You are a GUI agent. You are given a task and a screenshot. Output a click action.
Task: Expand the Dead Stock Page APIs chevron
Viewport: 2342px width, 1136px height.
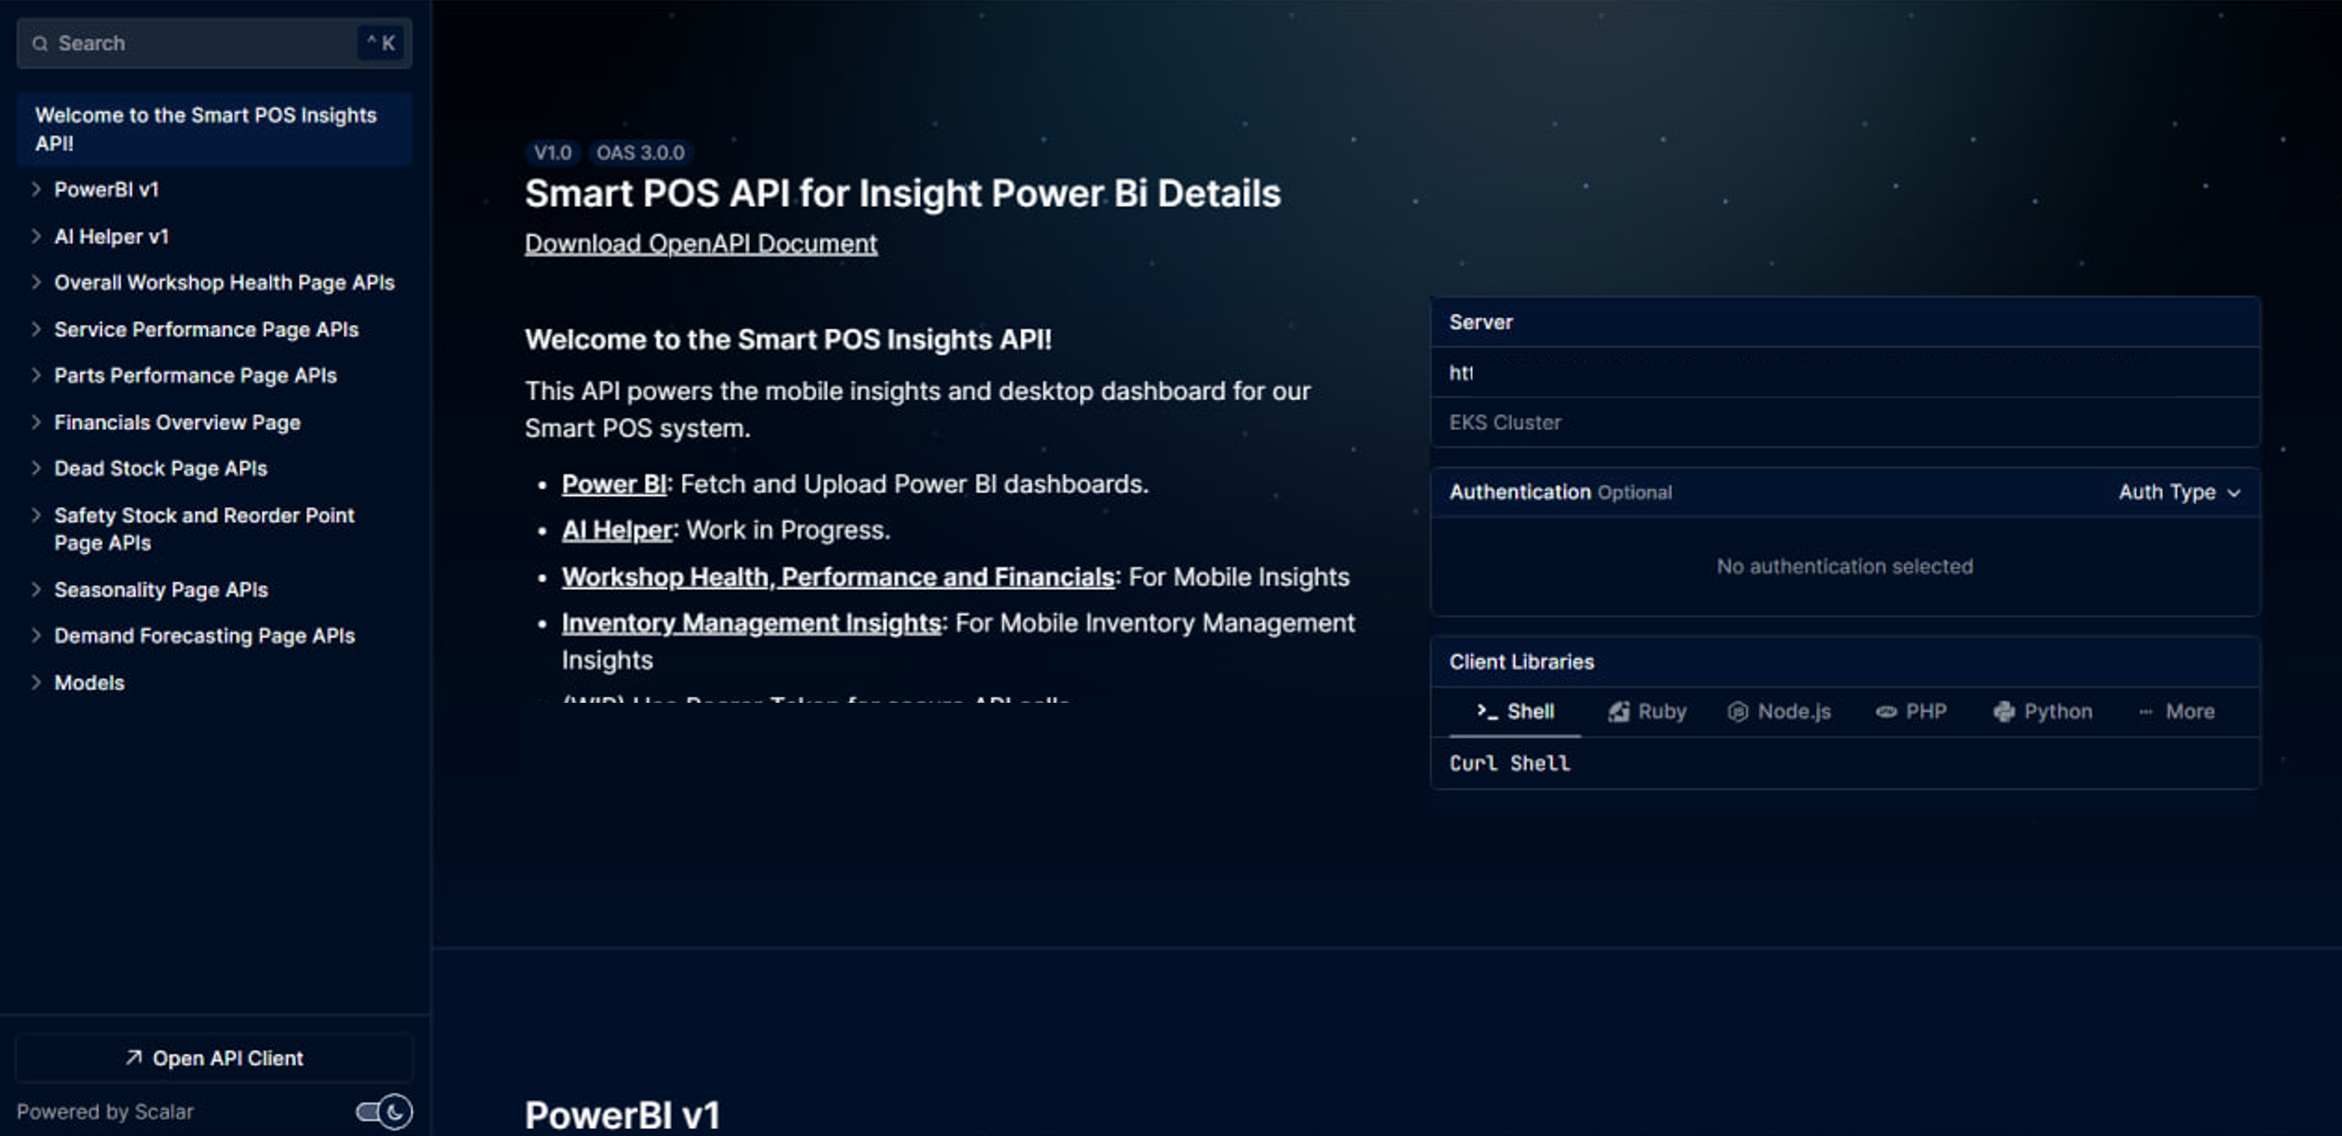pos(36,469)
